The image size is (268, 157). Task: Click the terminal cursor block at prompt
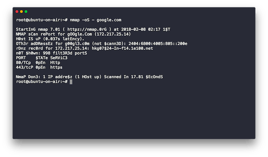point(71,82)
